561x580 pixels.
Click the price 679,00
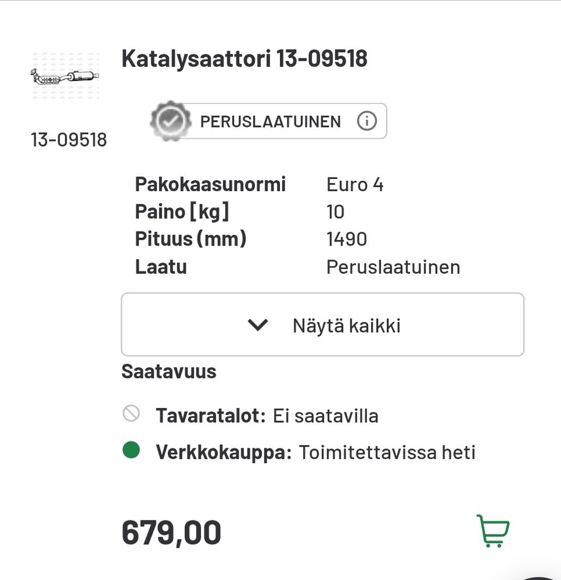(x=170, y=532)
